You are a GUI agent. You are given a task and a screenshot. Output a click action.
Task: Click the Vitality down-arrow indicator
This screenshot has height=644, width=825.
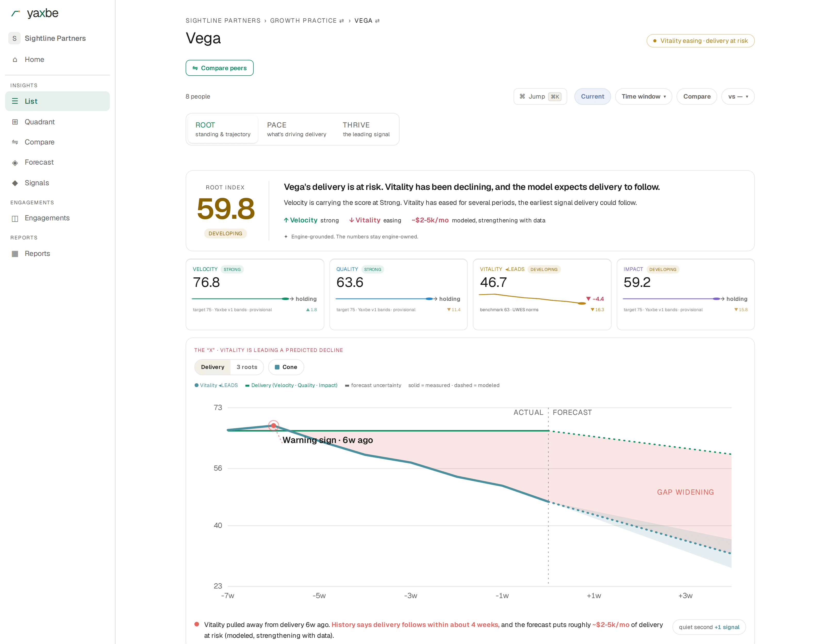click(352, 220)
